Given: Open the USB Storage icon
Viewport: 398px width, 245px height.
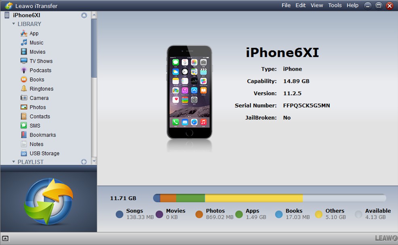Looking at the screenshot, I should point(24,153).
